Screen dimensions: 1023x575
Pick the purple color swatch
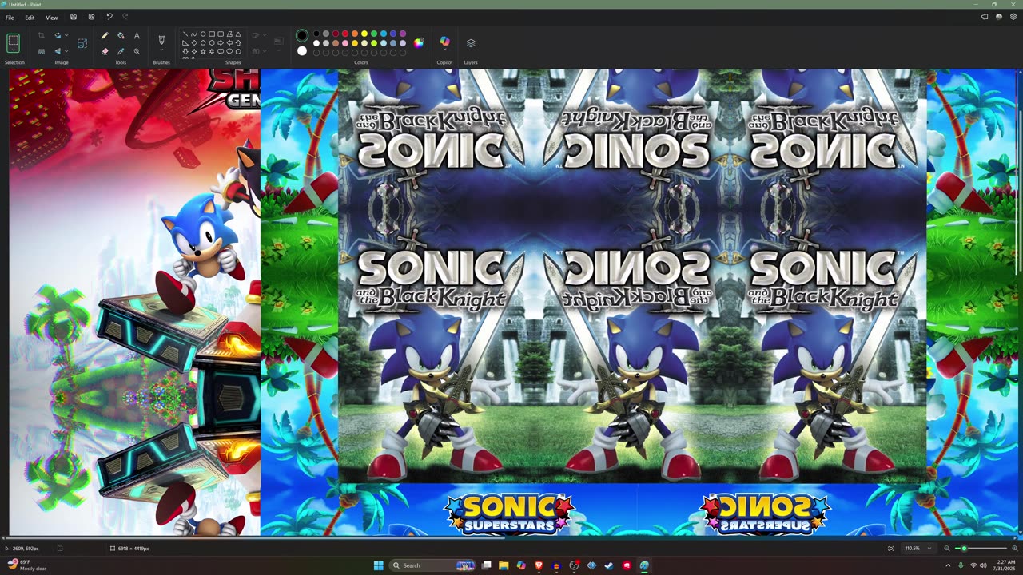(403, 34)
